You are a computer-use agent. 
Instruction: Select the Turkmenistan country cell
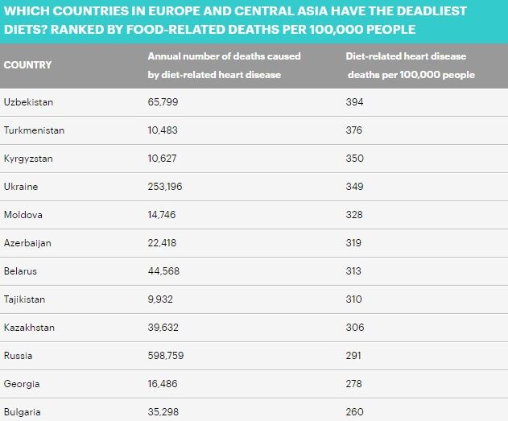pyautogui.click(x=34, y=130)
